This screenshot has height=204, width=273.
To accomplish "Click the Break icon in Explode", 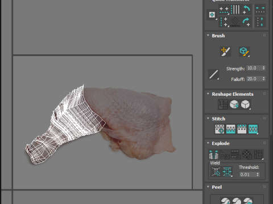I will coord(214,154).
